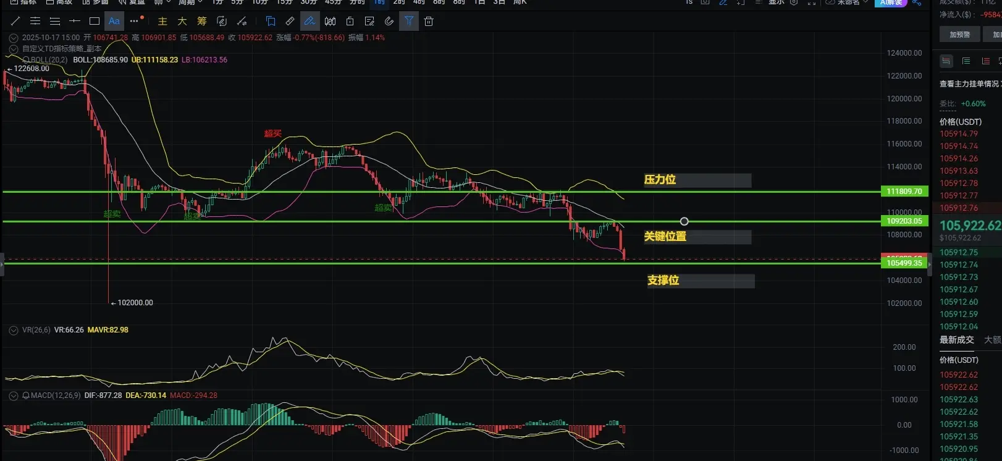Click the MAVR:82.98 value

tap(108, 330)
